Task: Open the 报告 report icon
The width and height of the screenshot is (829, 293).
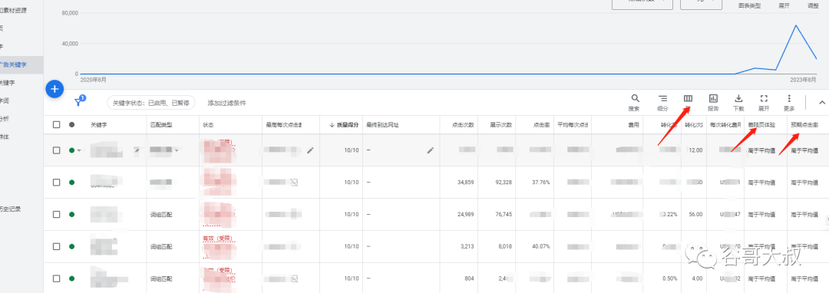Action: 713,98
